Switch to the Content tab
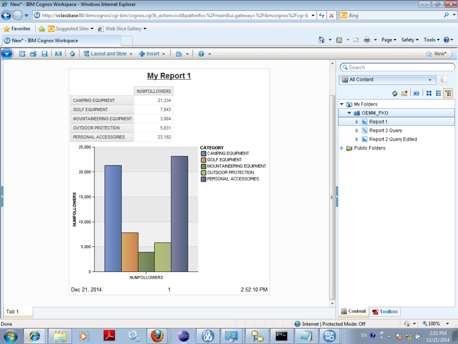The image size is (458, 344). click(353, 311)
